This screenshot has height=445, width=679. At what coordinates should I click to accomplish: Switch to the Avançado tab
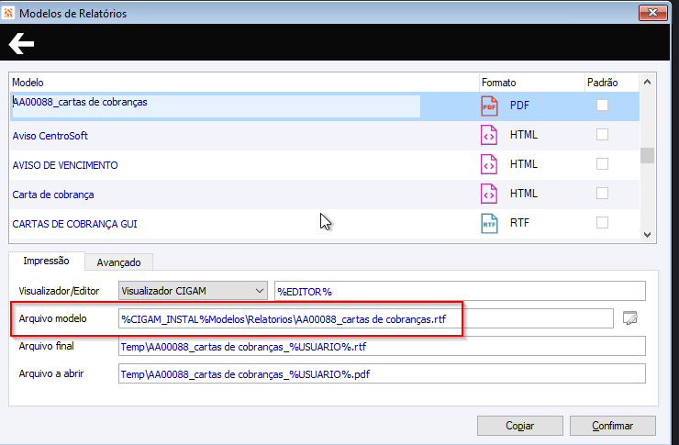118,262
